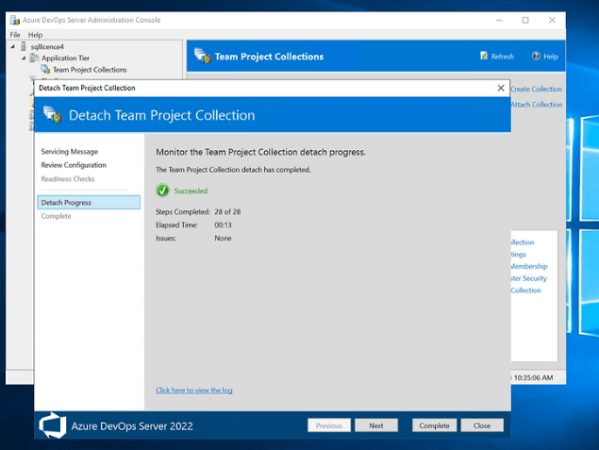Viewport: 599px width, 450px height.
Task: Click the Team Project Collections header icon
Action: (x=203, y=56)
